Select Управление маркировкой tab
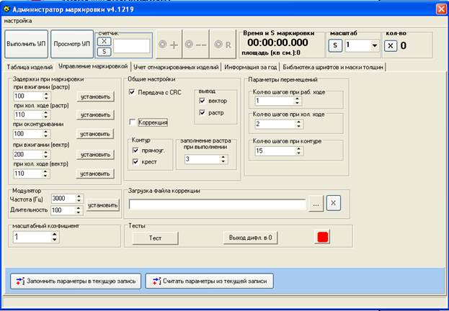 pos(93,66)
